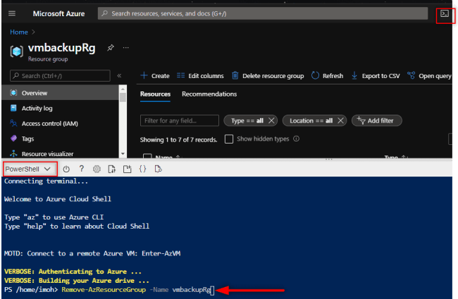Tick the select-all checkbox in the table header
458x299 pixels.
[x=147, y=156]
